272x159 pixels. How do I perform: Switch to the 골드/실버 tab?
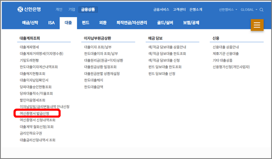165,22
